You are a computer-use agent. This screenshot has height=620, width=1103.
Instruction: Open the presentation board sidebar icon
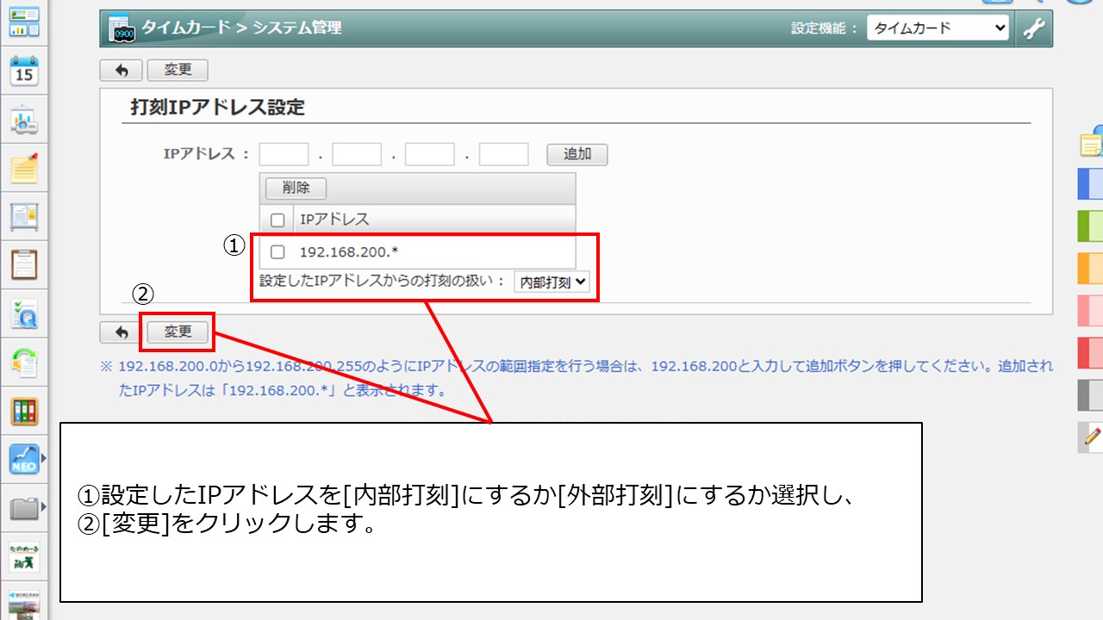click(24, 121)
